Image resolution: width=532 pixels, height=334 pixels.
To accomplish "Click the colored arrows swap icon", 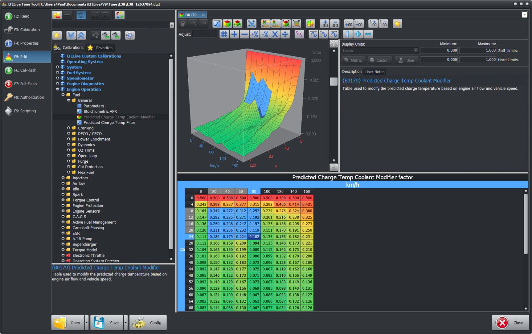I will click(x=120, y=15).
